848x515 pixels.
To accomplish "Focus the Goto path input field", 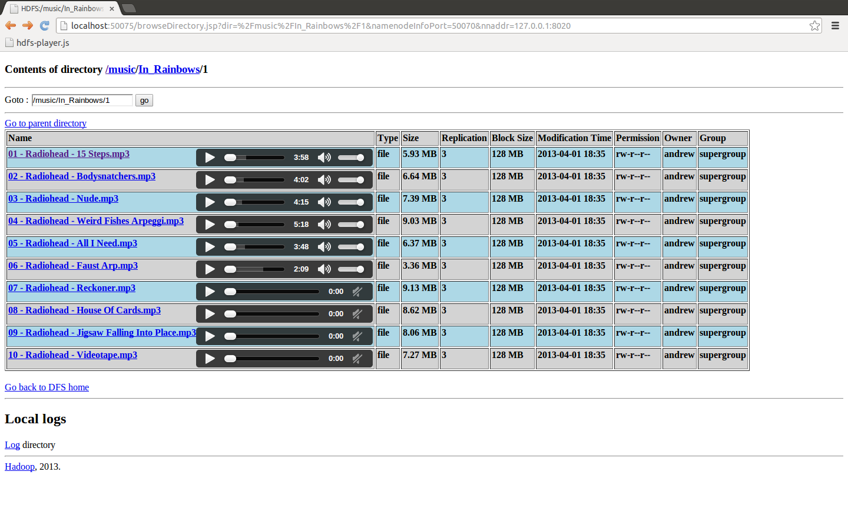I will point(82,101).
